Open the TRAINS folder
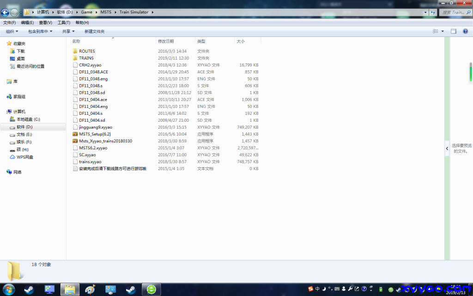Screen dimensions: 473x296 click(x=86, y=58)
